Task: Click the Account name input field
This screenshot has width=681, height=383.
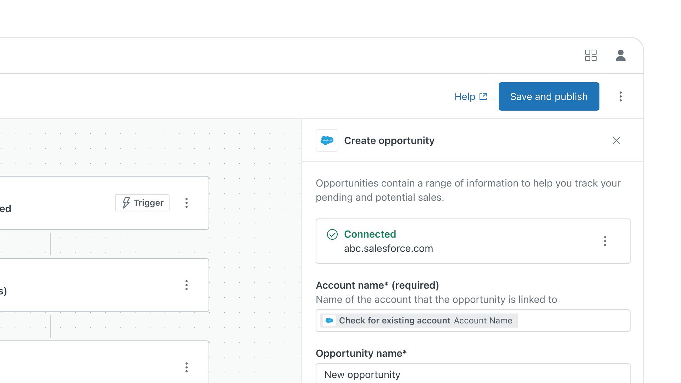Action: click(x=473, y=321)
